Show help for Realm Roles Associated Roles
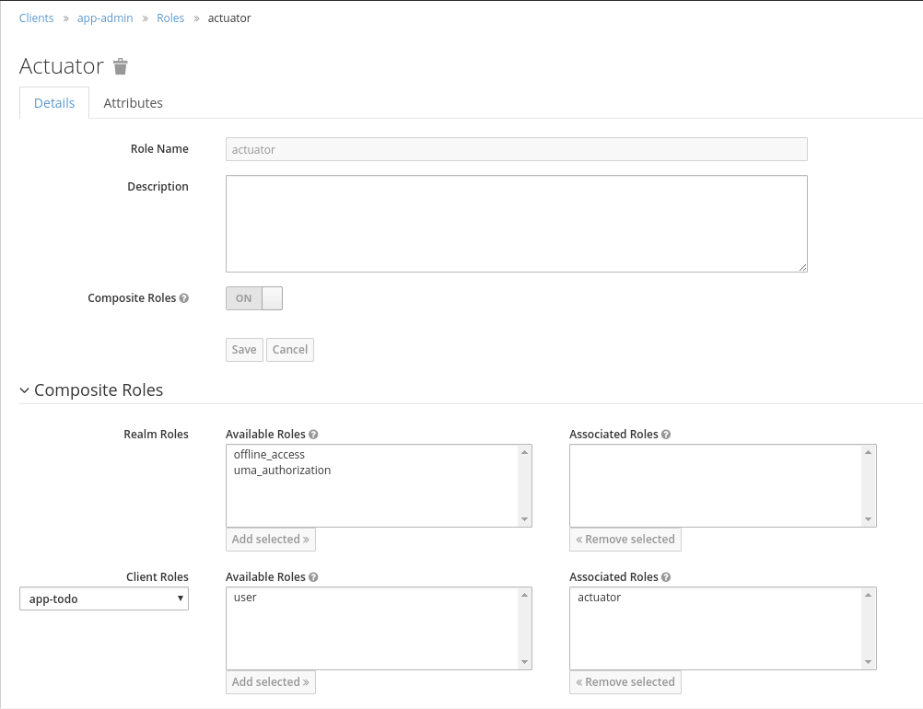The width and height of the screenshot is (923, 709). pos(666,435)
